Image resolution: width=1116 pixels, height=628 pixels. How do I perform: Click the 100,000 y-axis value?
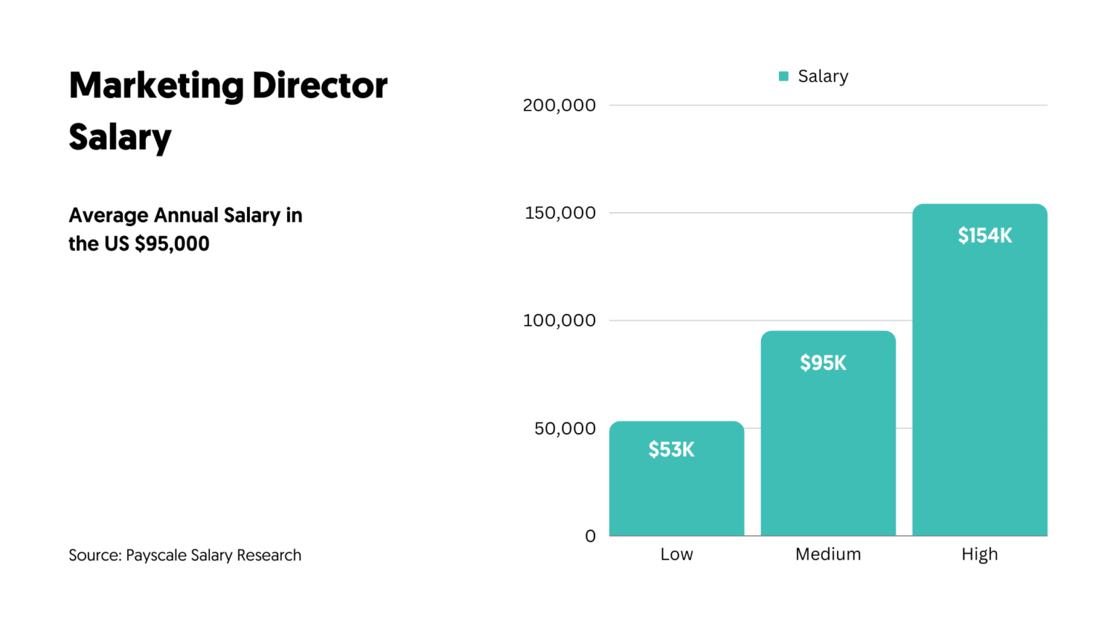click(x=559, y=321)
